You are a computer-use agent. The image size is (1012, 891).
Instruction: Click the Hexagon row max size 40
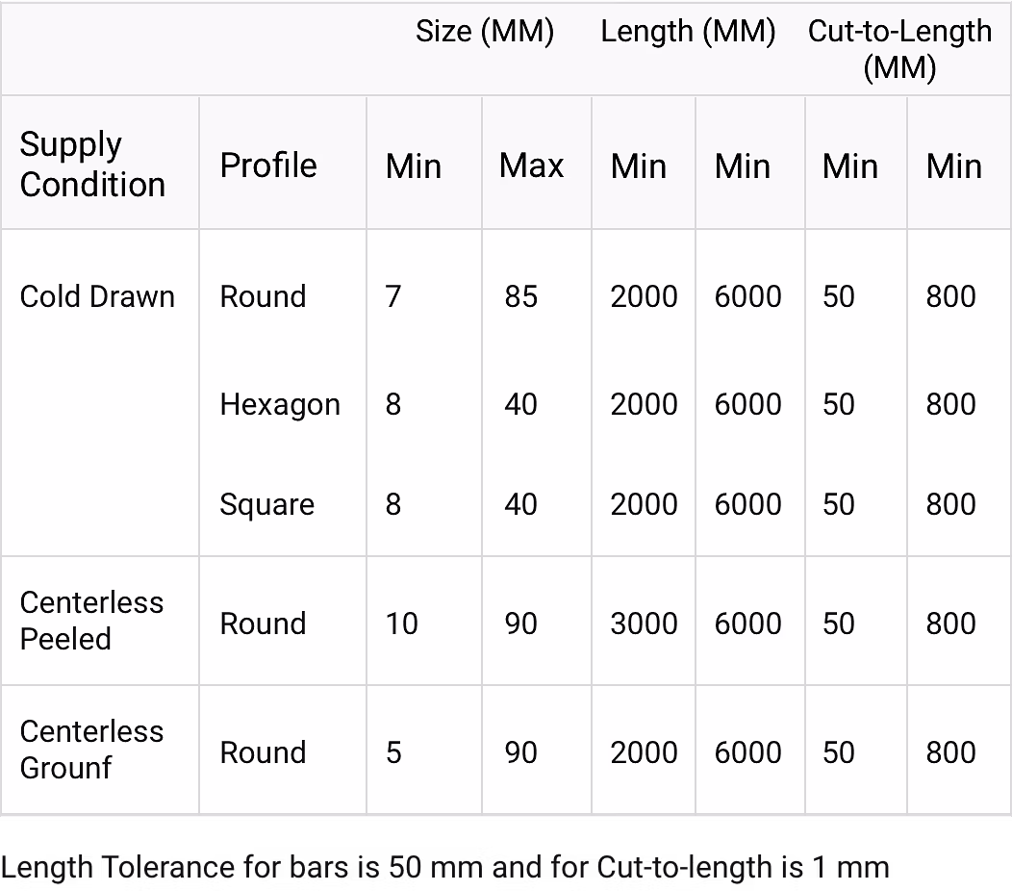[520, 404]
